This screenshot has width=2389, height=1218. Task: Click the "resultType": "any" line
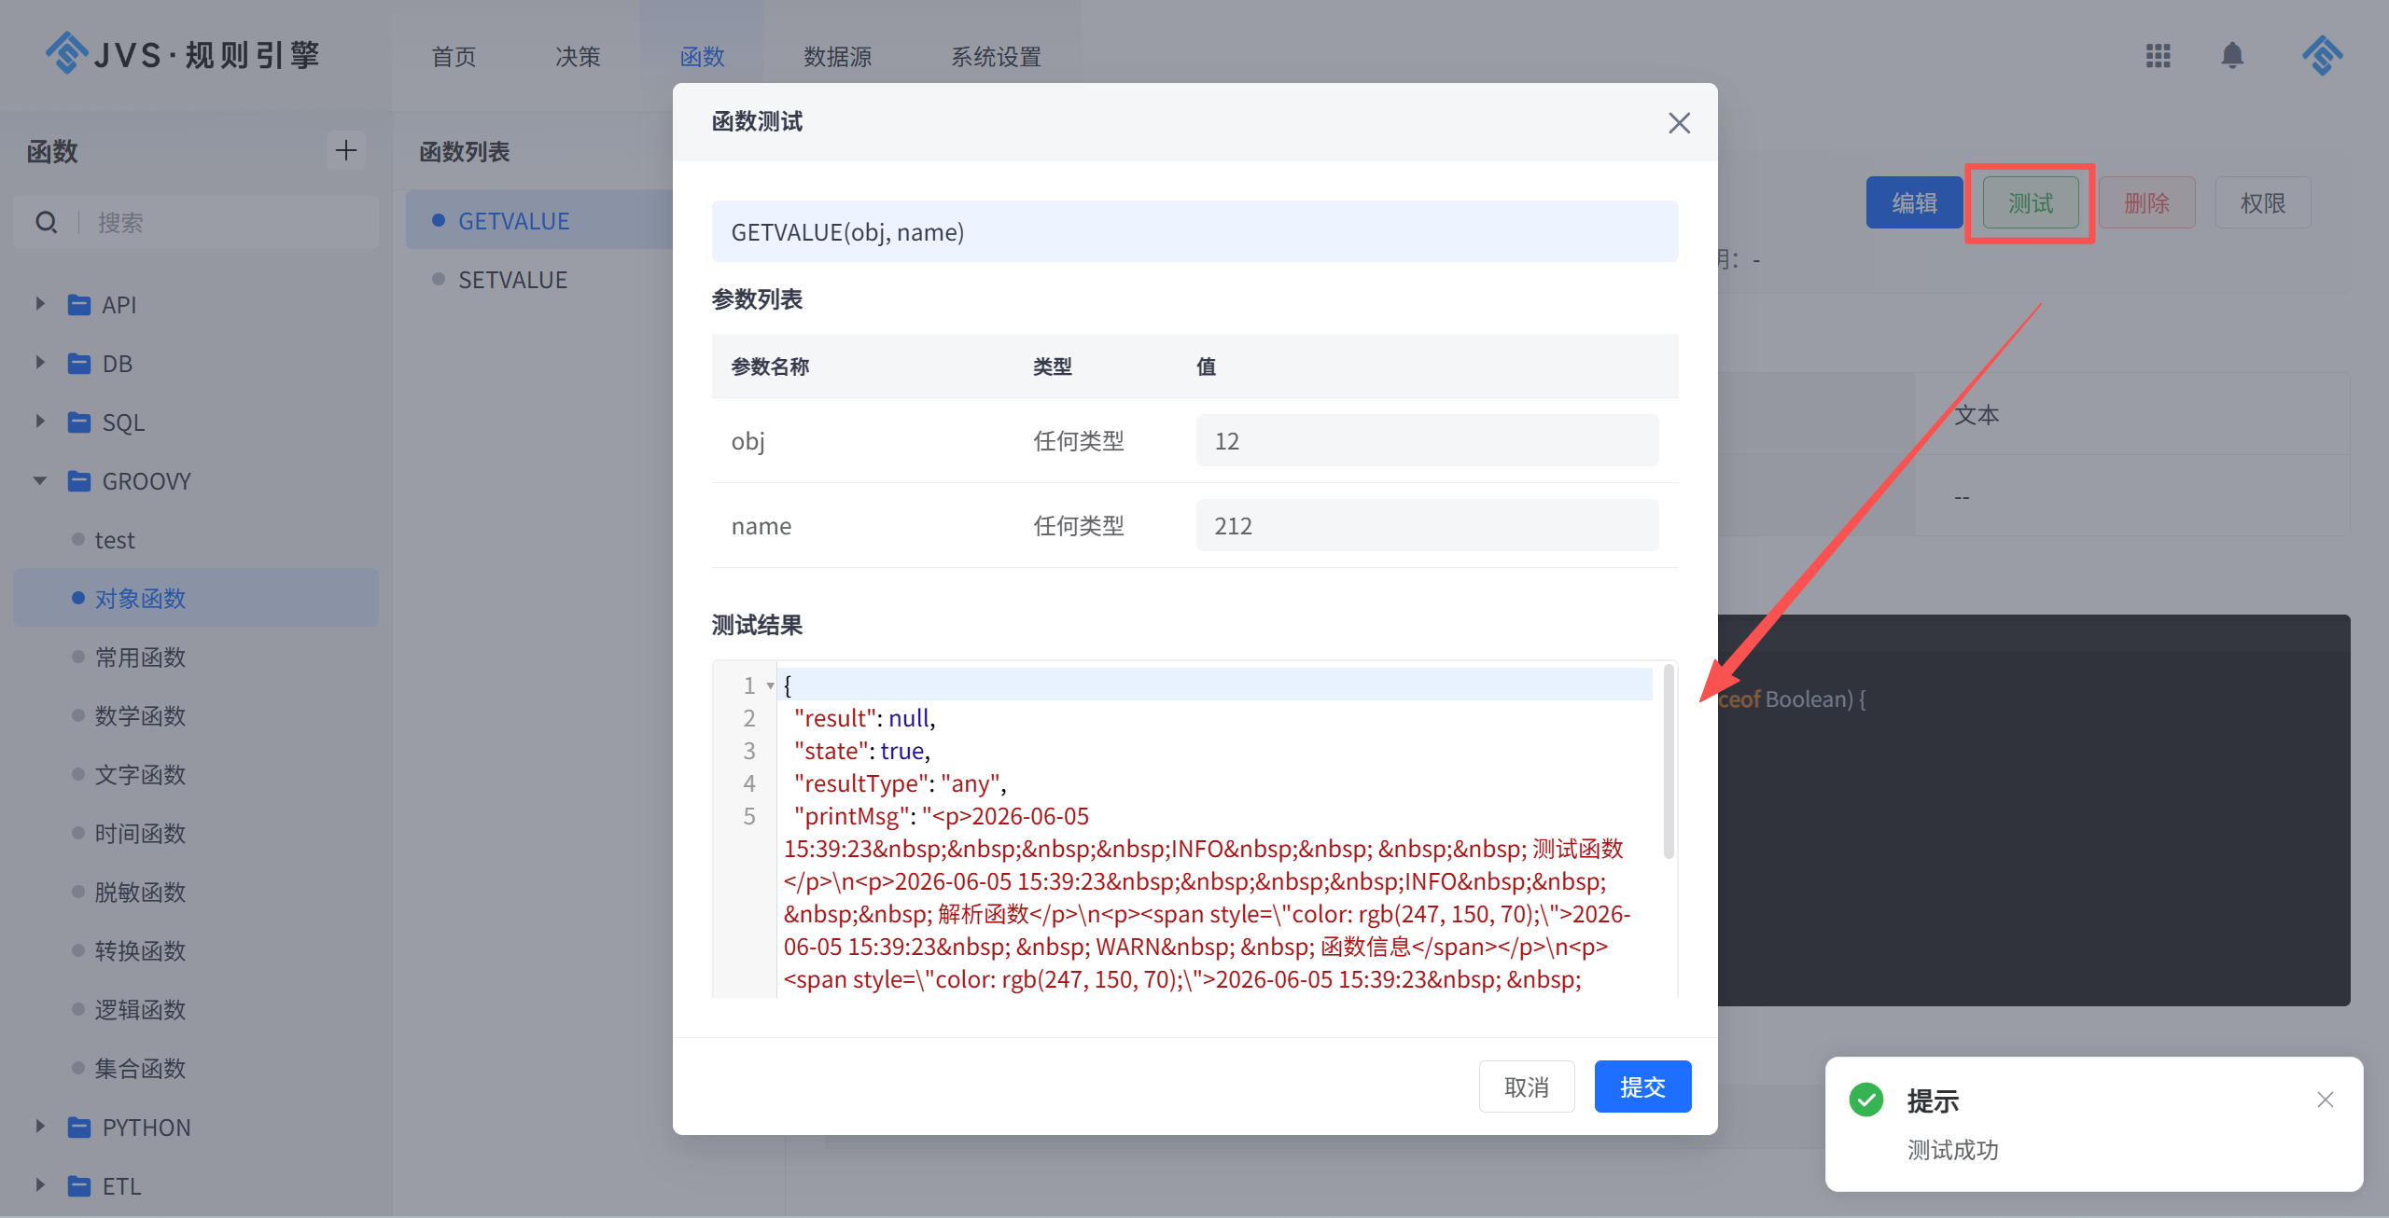(x=900, y=782)
